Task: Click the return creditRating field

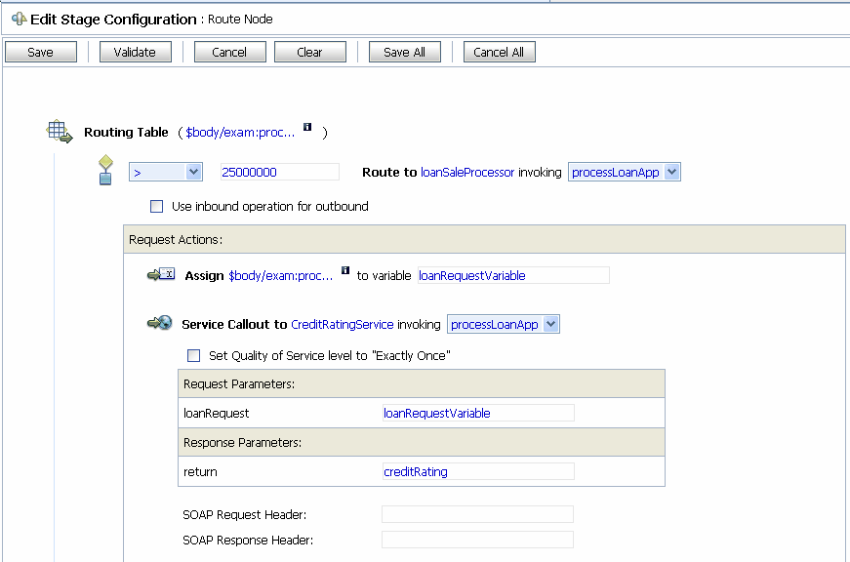Action: [478, 471]
